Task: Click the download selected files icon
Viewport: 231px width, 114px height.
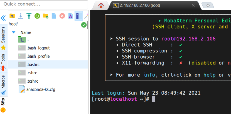Action: [x=21, y=16]
